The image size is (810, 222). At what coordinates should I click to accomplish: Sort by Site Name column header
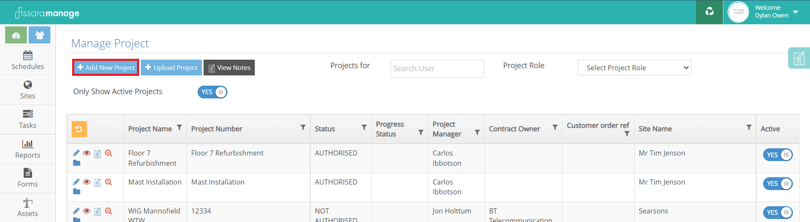click(x=655, y=129)
